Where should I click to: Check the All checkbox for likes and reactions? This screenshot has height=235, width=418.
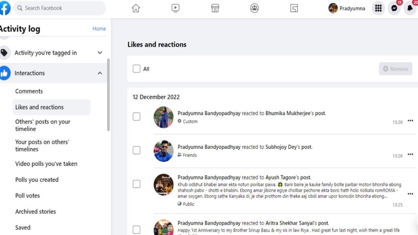pos(136,69)
